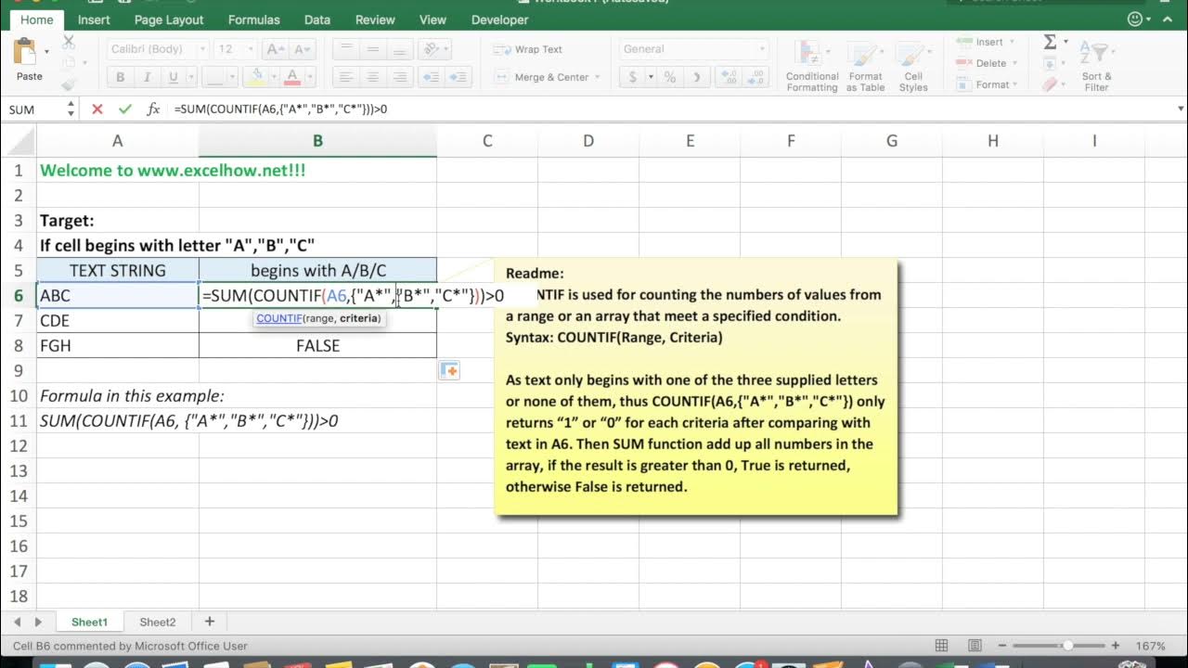
Task: Add a new sheet with plus button
Action: [x=209, y=622]
